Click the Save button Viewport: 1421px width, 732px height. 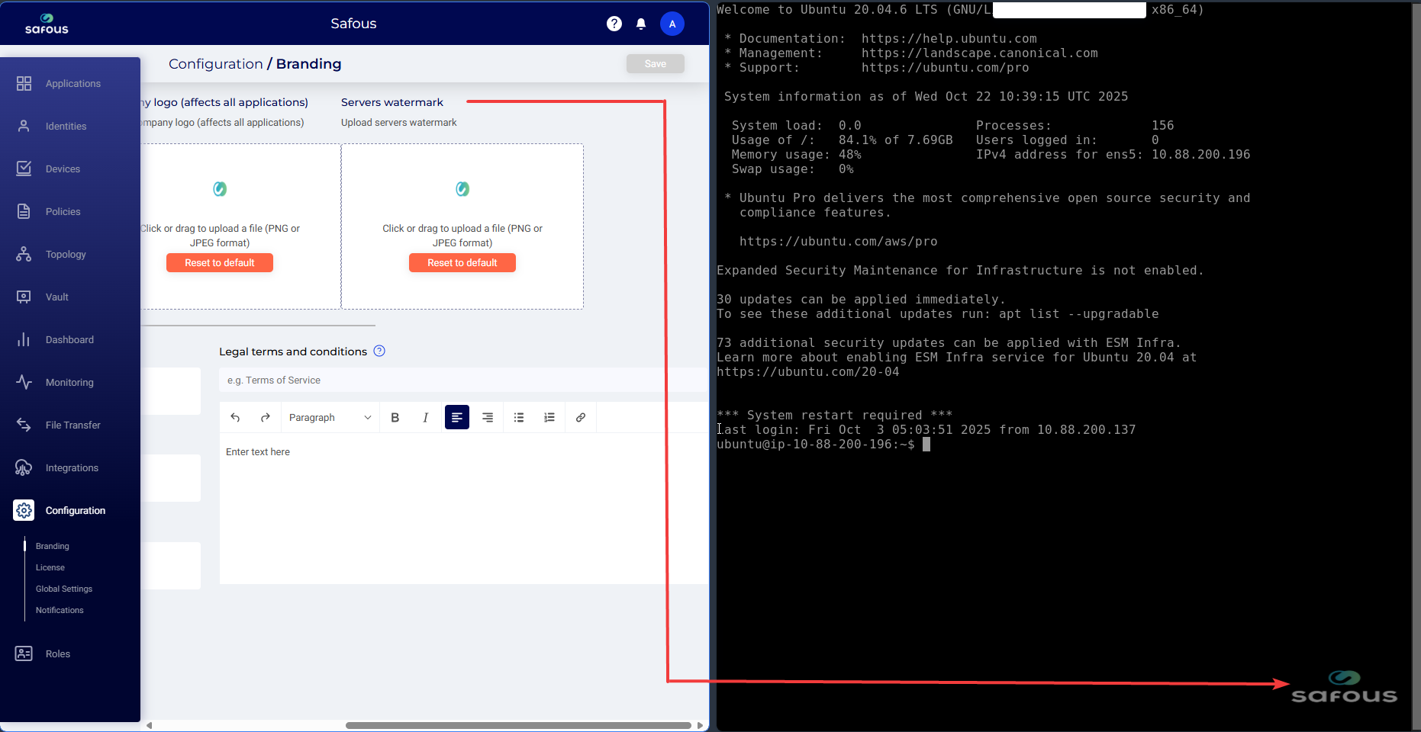pyautogui.click(x=655, y=64)
